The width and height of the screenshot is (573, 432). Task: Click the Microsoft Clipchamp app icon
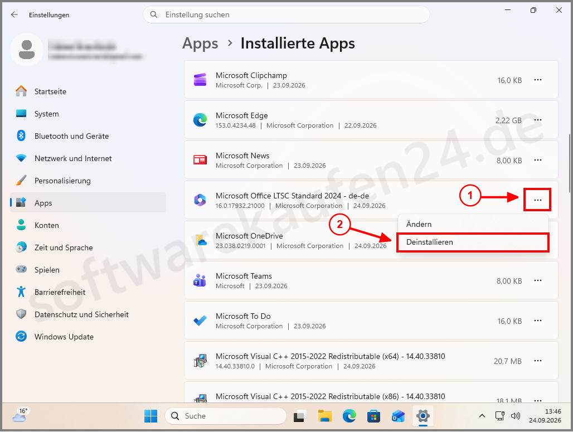(x=200, y=80)
